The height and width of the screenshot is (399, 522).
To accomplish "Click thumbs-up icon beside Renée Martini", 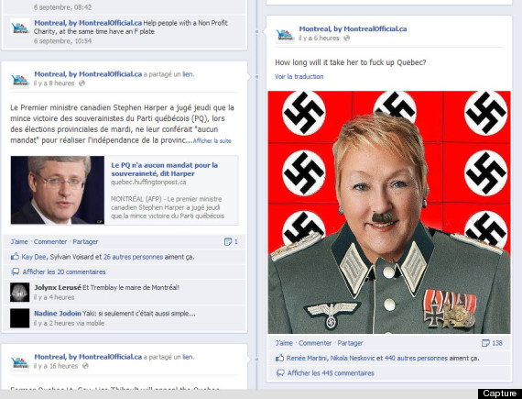I will [x=279, y=358].
